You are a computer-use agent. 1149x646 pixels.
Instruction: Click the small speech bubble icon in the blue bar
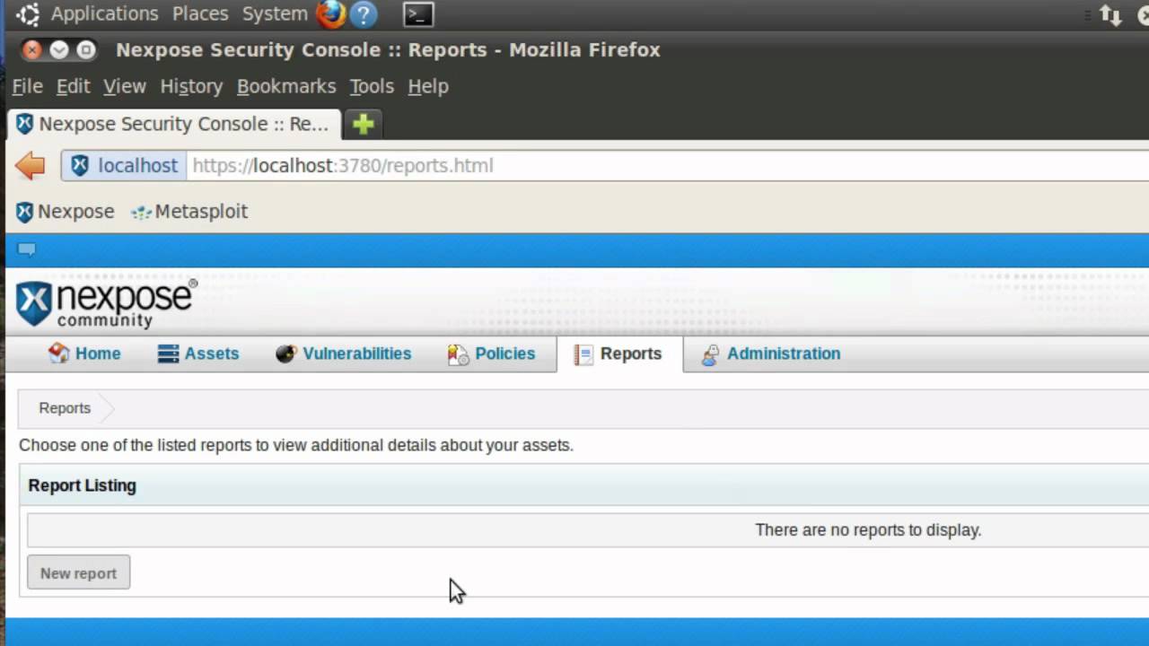click(x=27, y=249)
